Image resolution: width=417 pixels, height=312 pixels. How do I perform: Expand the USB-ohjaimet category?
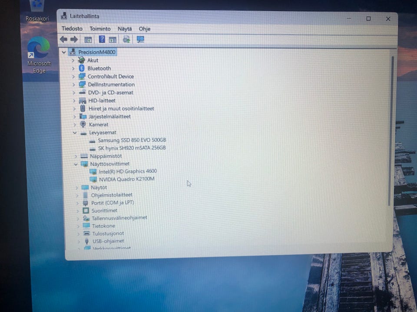point(79,241)
